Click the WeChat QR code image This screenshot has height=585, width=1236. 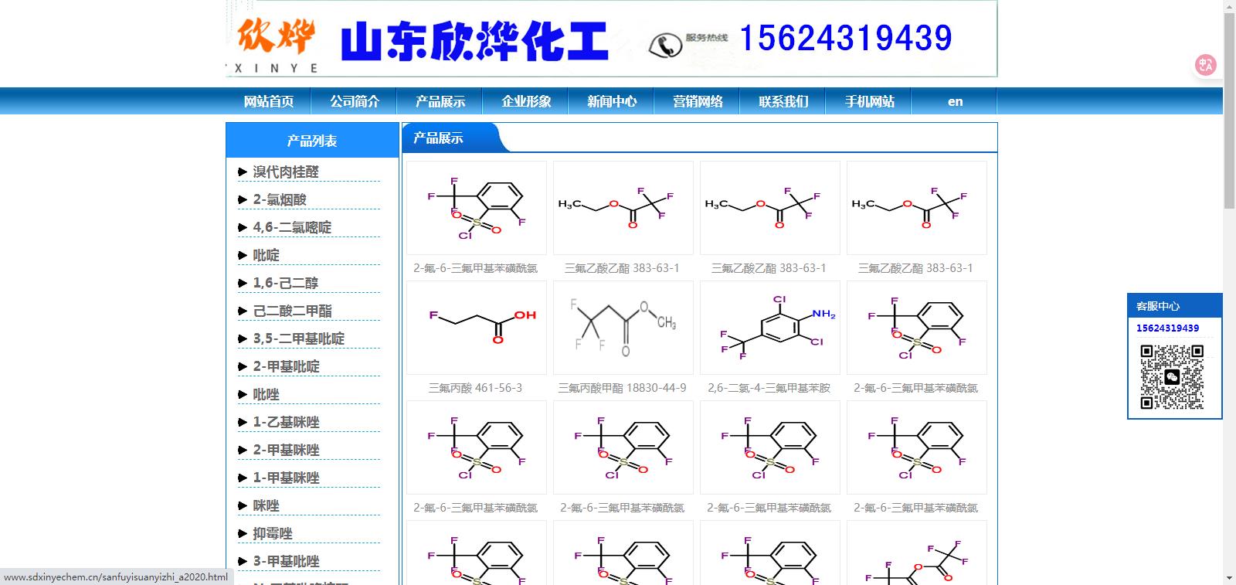[x=1172, y=377]
